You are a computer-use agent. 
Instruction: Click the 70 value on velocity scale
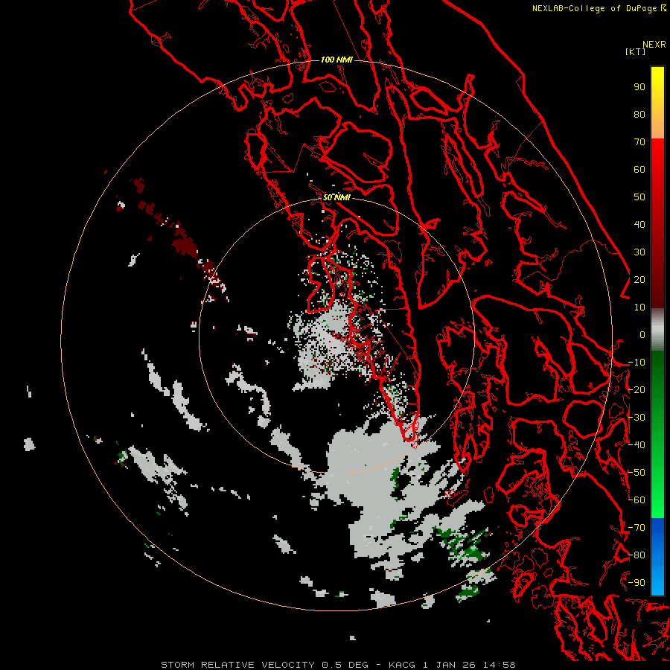(x=639, y=142)
